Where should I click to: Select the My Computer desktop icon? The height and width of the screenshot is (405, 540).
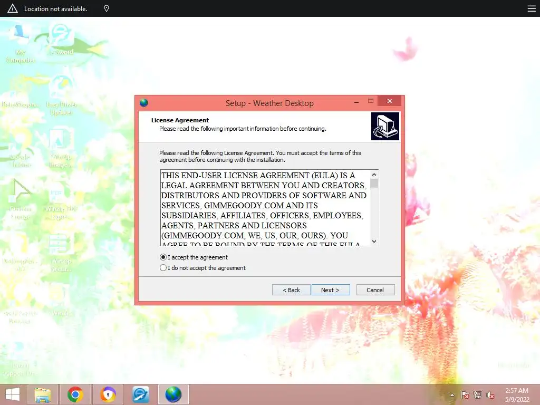click(x=20, y=43)
